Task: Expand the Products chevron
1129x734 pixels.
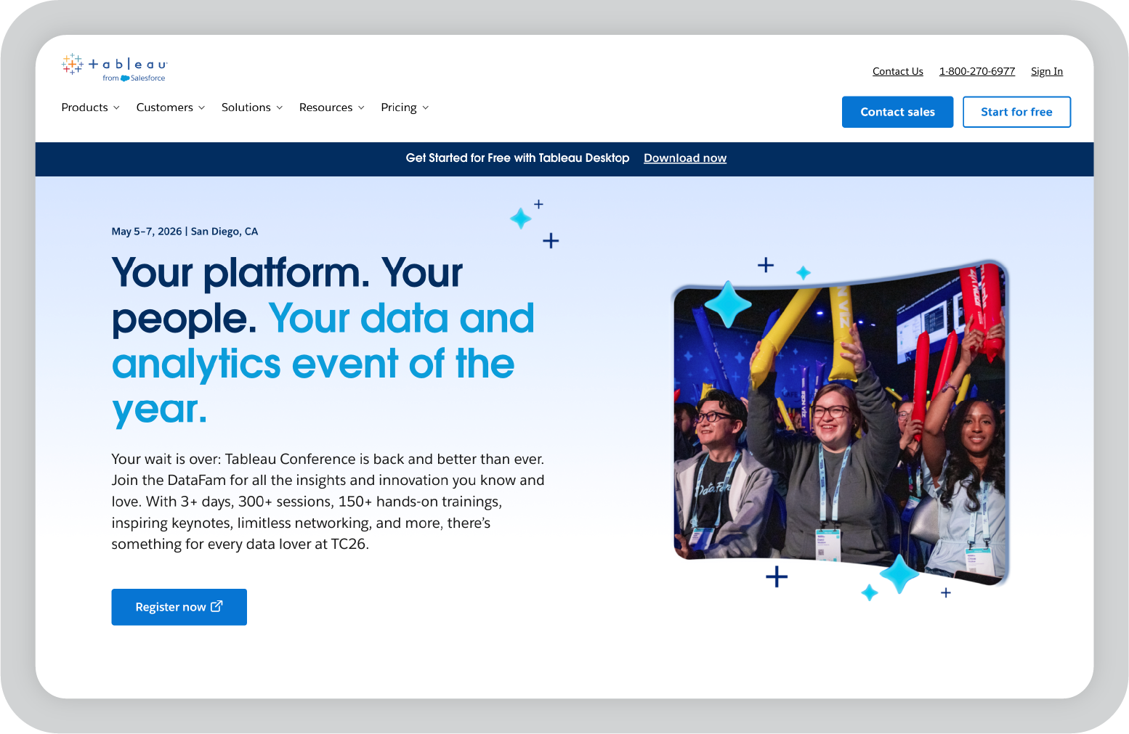Action: (x=116, y=108)
